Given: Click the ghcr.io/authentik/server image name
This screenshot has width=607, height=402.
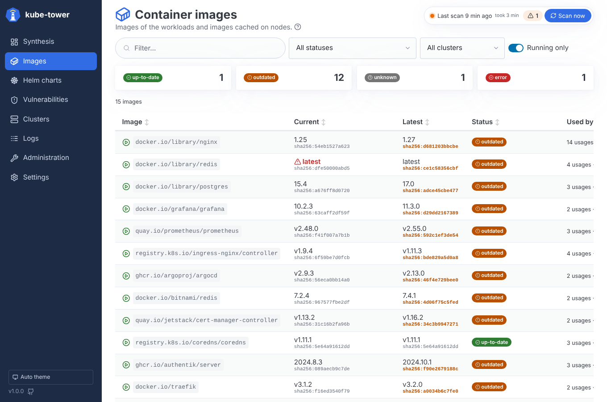Looking at the screenshot, I should (178, 365).
